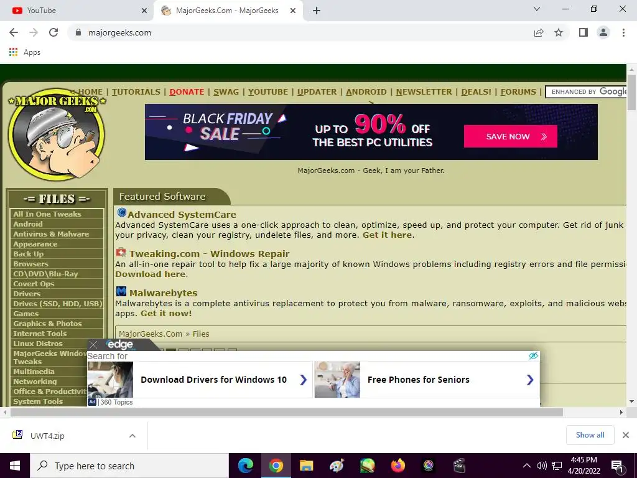
Task: Open the Free Phones for Seniors arrow
Action: [530, 380]
